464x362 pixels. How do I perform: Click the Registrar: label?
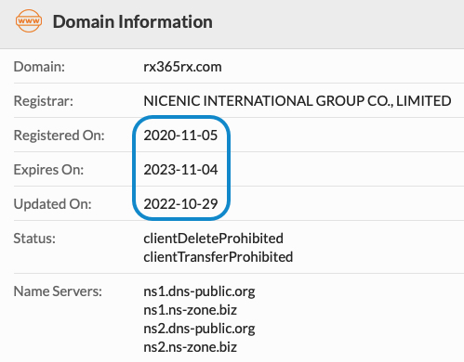point(44,101)
